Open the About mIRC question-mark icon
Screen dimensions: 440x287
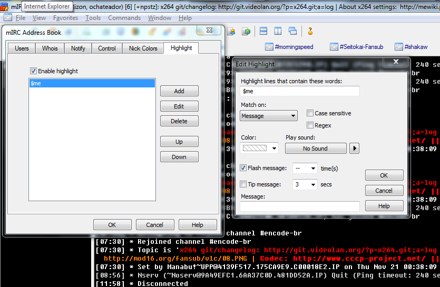pyautogui.click(x=310, y=31)
